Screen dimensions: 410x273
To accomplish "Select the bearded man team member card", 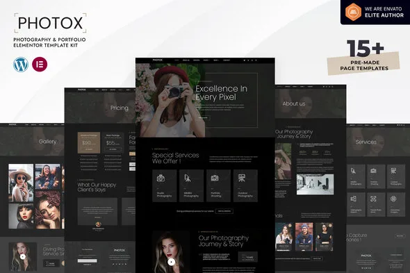I will click(x=304, y=237).
